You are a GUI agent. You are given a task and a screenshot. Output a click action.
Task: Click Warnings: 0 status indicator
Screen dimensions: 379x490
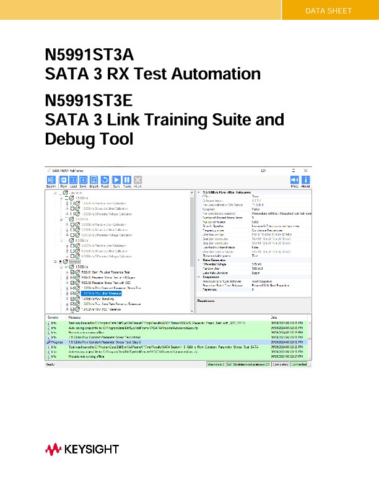click(216, 364)
